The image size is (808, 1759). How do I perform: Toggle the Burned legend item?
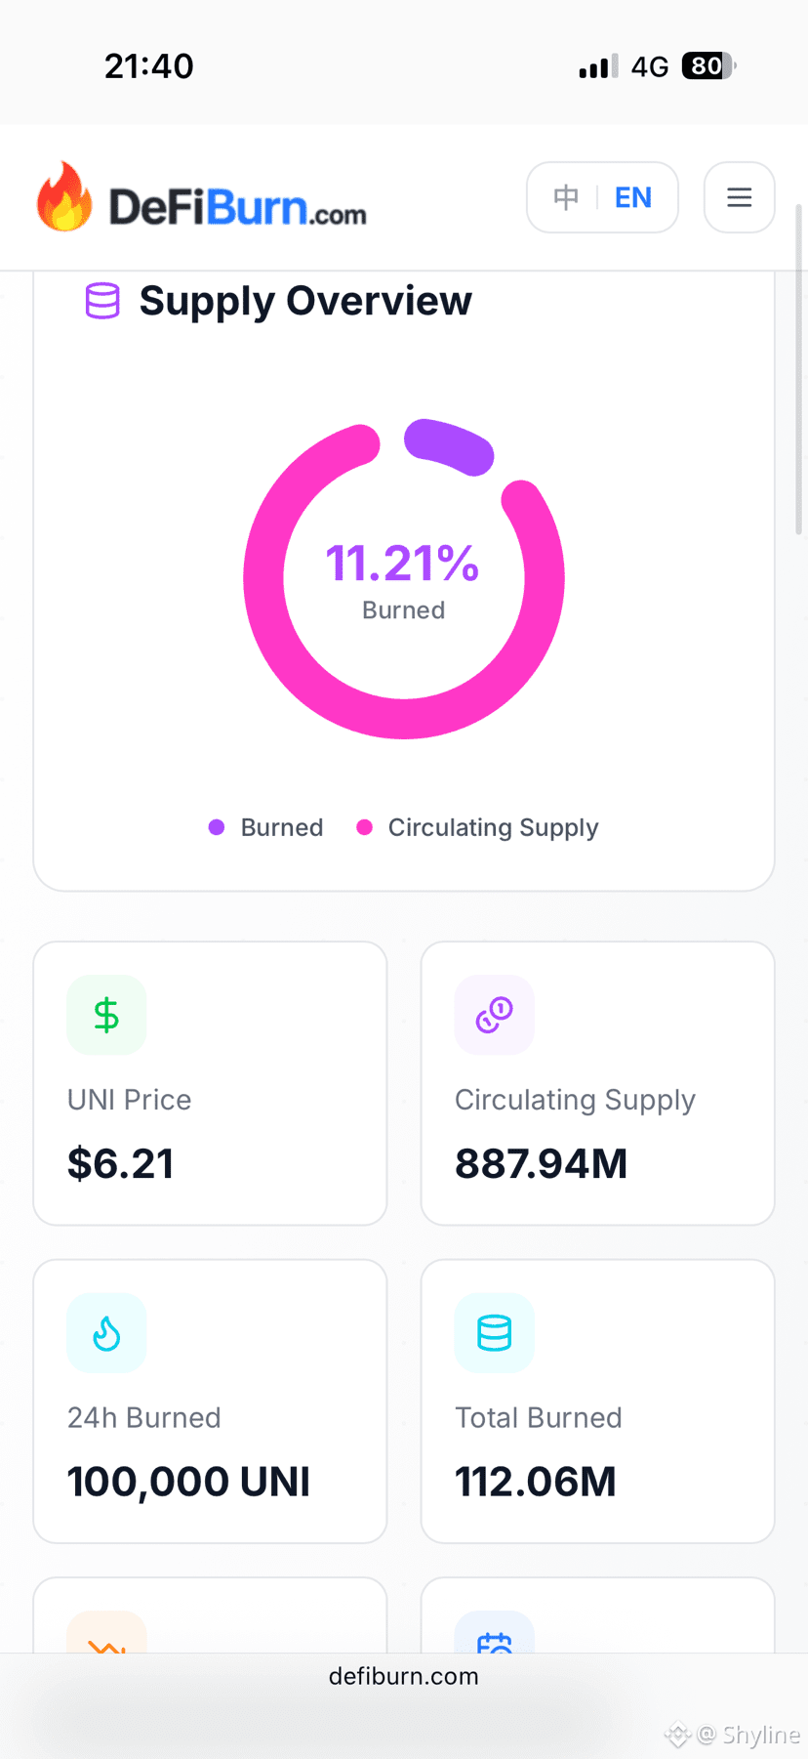pos(266,827)
